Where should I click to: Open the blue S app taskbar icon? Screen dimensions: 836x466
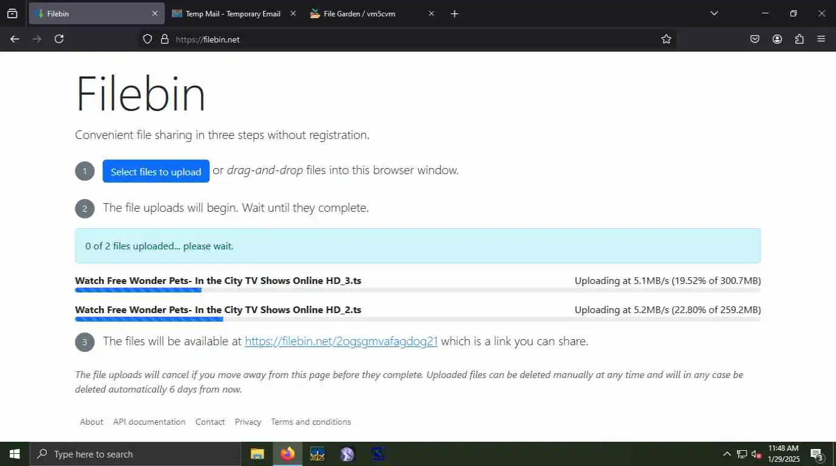pyautogui.click(x=377, y=454)
